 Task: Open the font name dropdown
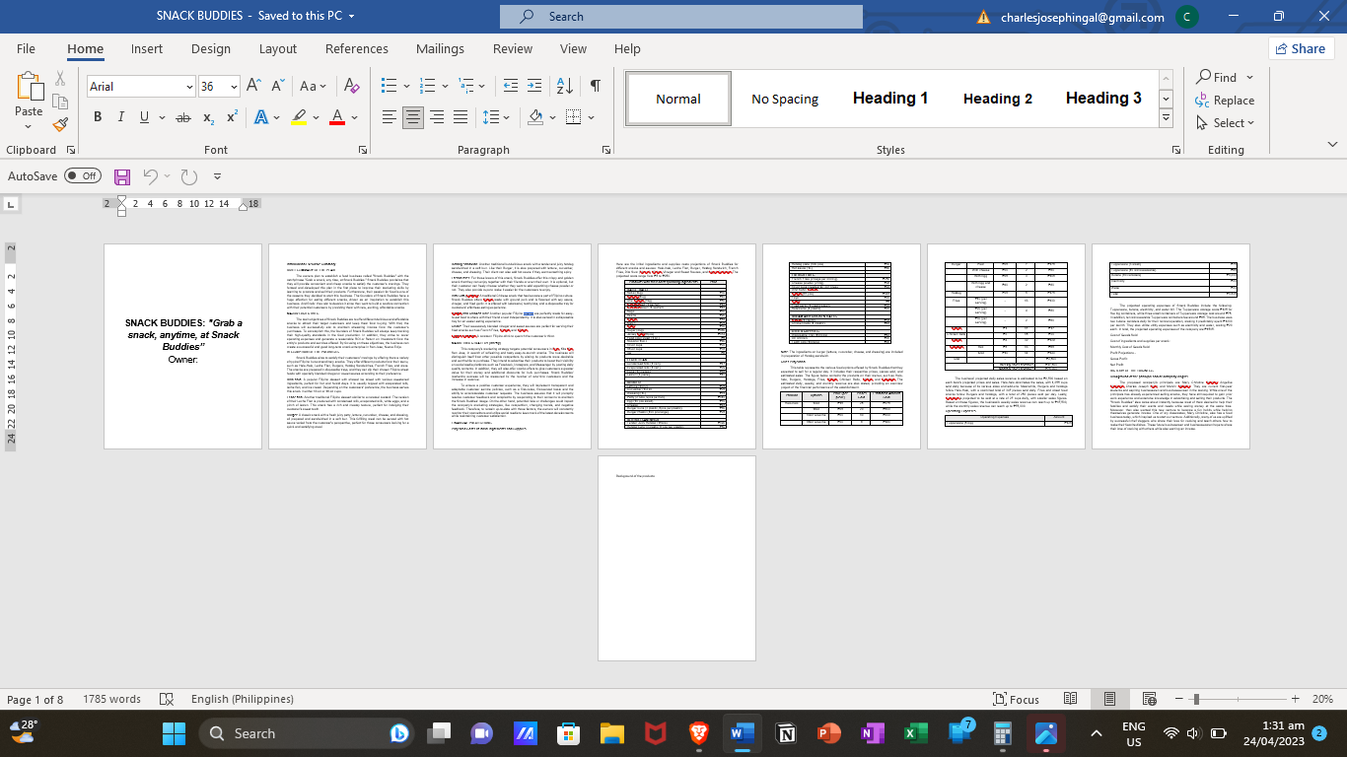(189, 87)
